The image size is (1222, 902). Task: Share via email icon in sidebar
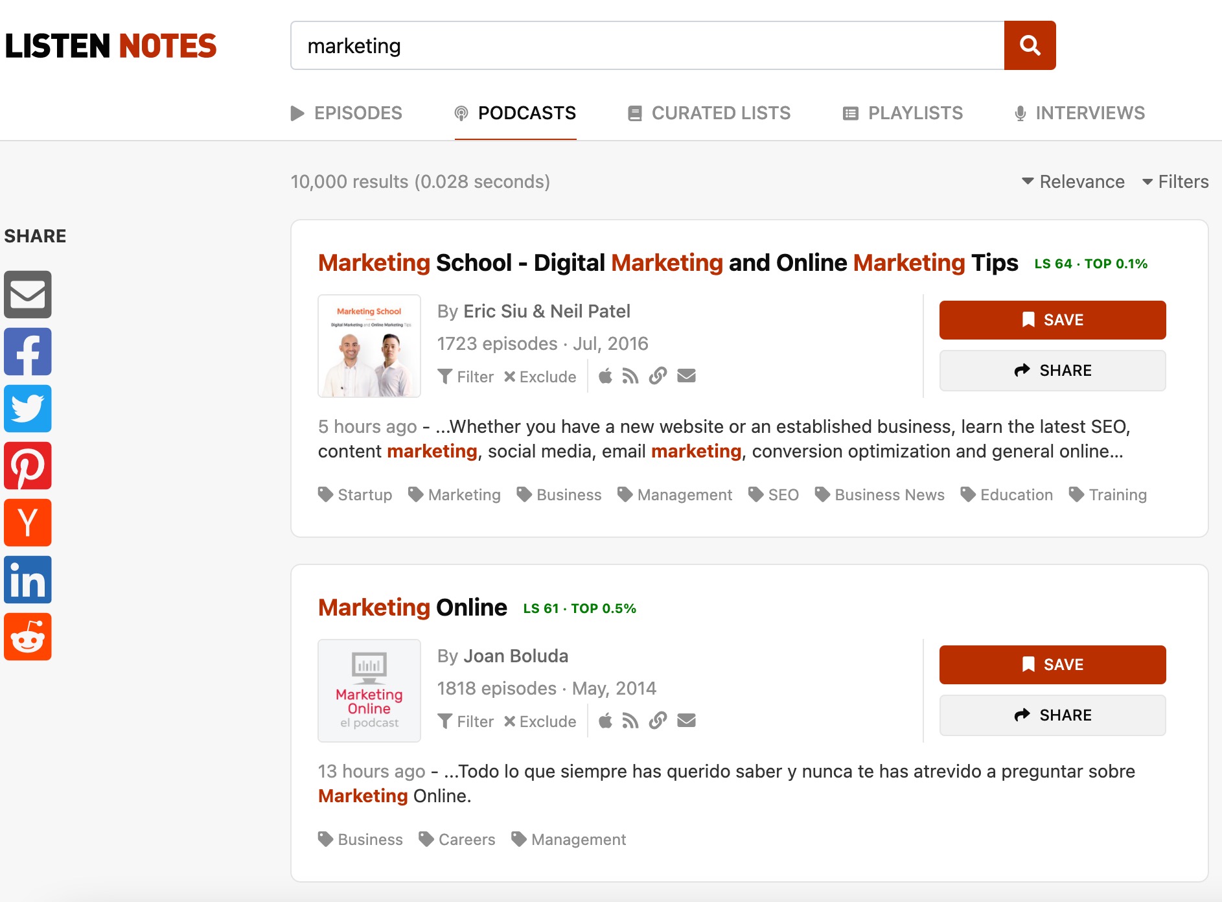coord(28,295)
